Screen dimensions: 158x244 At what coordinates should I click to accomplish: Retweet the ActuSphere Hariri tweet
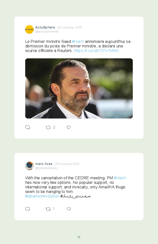48,128
